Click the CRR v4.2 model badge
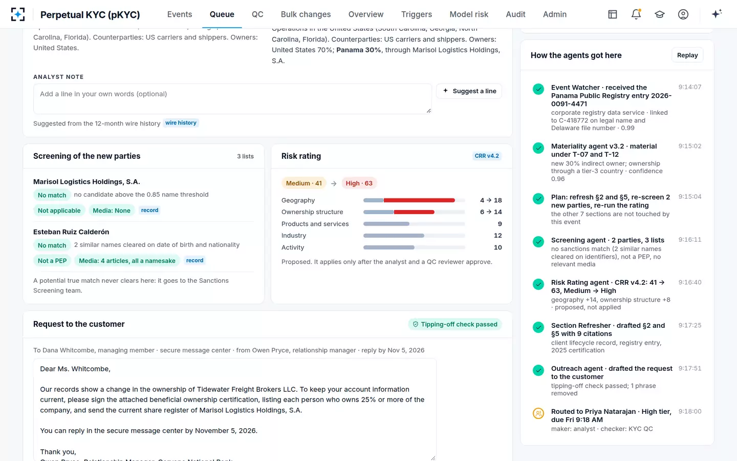The image size is (737, 461). coord(487,156)
